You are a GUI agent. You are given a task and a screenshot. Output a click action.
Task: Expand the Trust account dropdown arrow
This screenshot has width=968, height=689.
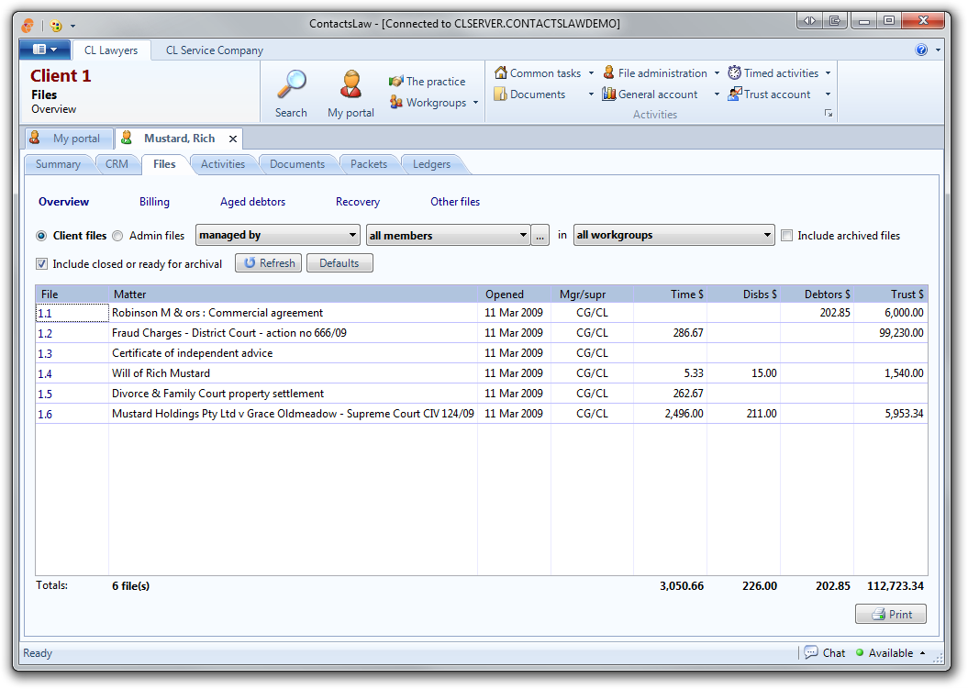[828, 94]
